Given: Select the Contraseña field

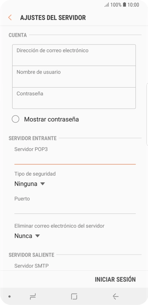Looking at the screenshot, I should (74, 98).
